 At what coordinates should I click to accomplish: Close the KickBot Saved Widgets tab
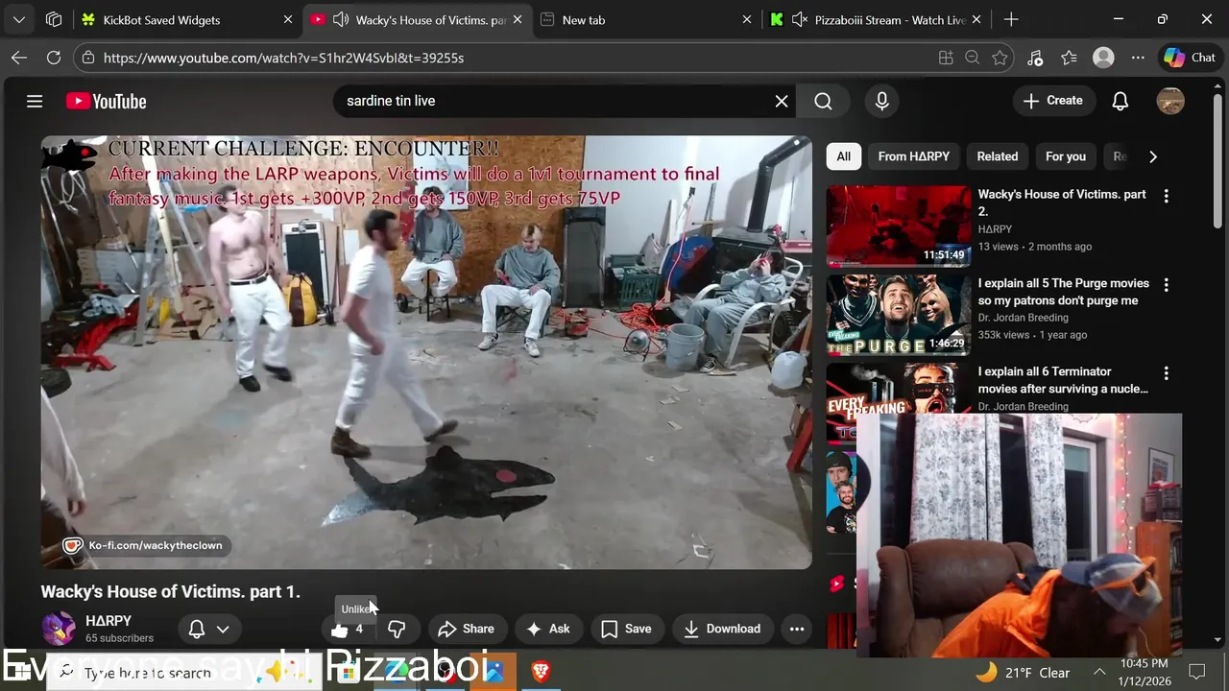288,19
